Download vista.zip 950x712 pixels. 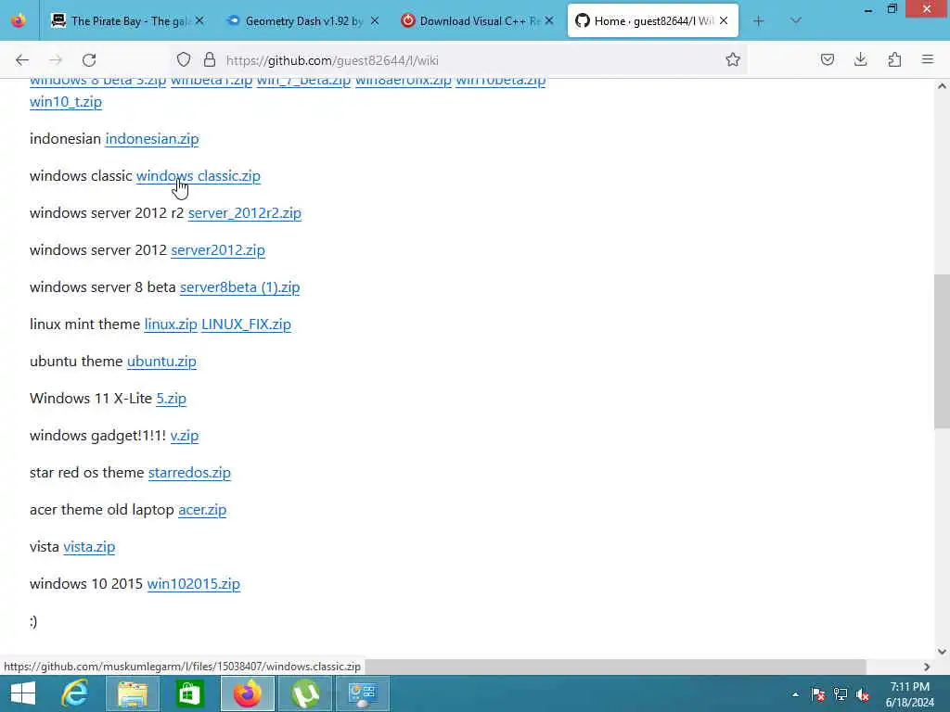89,547
